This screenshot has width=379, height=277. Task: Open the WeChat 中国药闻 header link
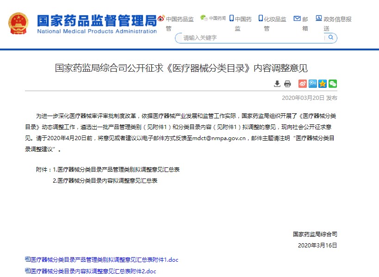pyautogui.click(x=213, y=18)
